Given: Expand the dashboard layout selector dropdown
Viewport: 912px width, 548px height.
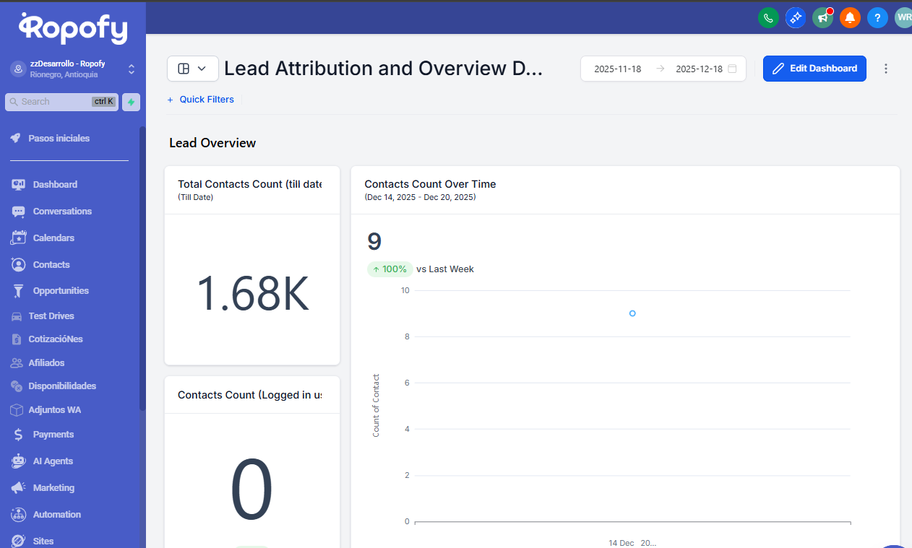Looking at the screenshot, I should (192, 69).
